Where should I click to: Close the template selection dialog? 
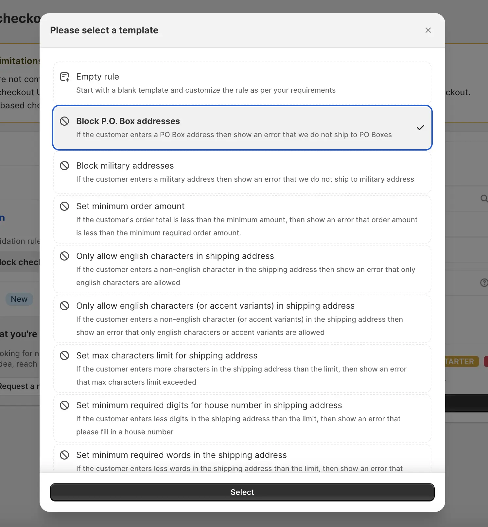428,30
